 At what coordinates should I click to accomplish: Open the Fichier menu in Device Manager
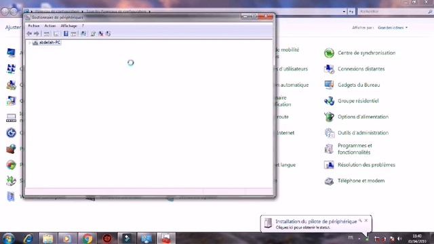34,26
